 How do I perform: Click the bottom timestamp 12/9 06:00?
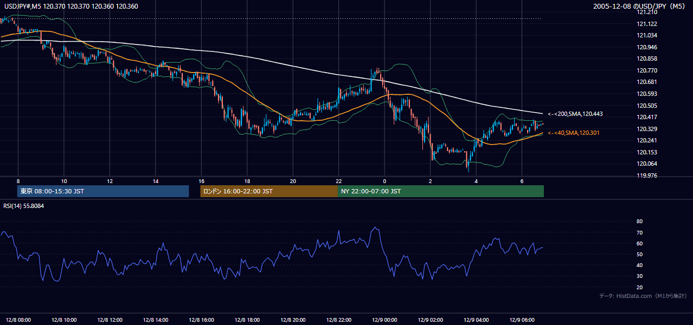coord(522,320)
